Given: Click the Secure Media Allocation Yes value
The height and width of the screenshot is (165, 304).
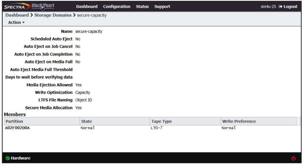Looking at the screenshot, I should tap(78, 108).
